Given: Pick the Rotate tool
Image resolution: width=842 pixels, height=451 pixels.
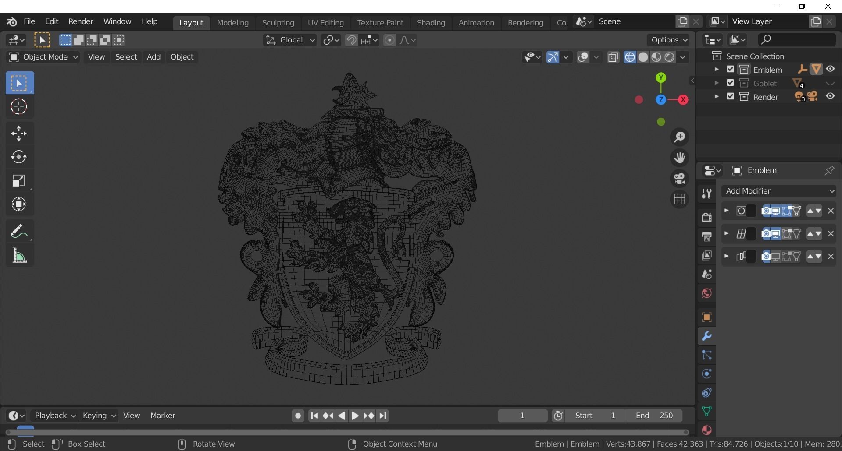Looking at the screenshot, I should [x=19, y=157].
